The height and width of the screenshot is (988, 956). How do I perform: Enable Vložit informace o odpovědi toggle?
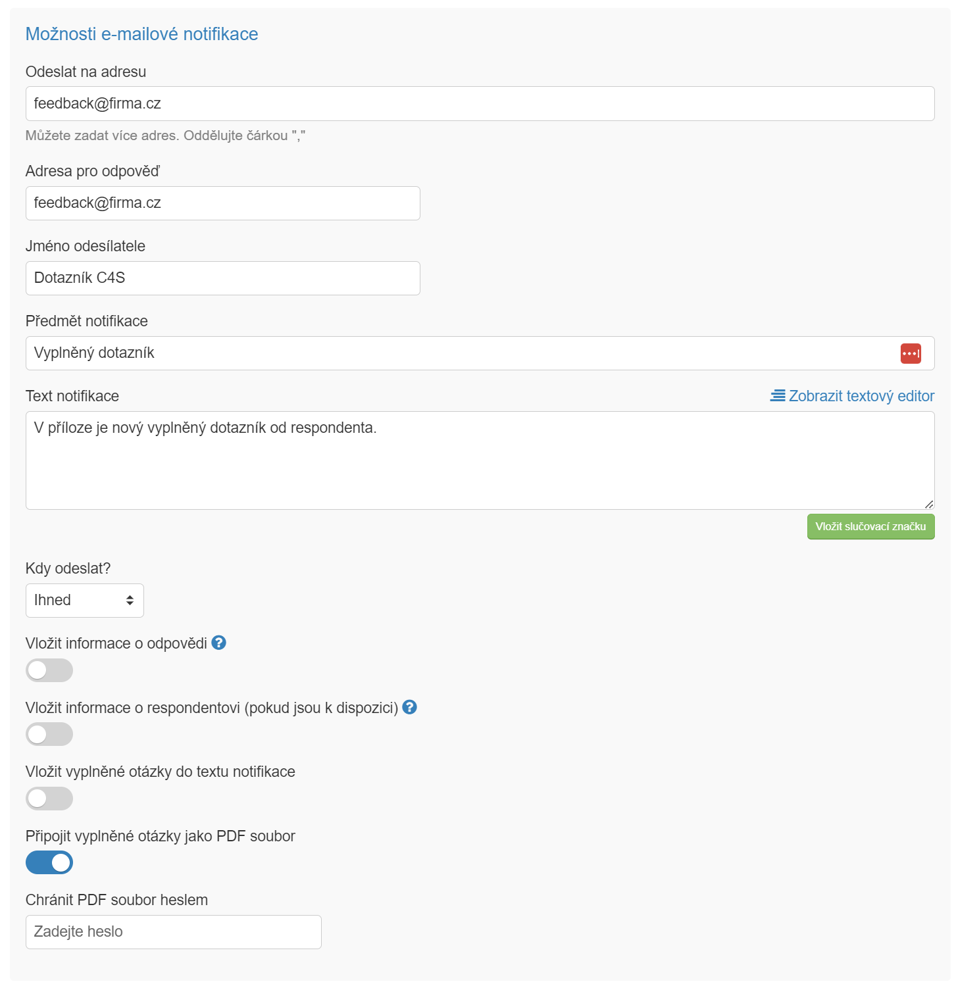[49, 670]
